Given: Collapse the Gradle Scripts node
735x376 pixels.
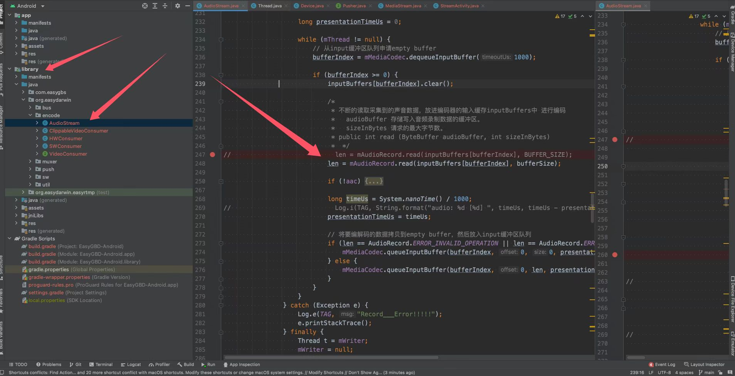Looking at the screenshot, I should [9, 238].
